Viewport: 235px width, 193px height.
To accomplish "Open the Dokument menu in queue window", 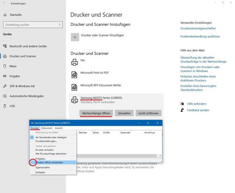I will pyautogui.click(x=47, y=128).
